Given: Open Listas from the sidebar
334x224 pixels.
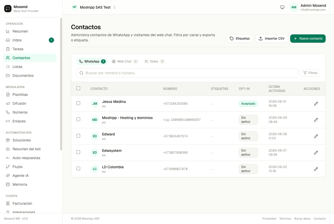Looking at the screenshot, I should tap(30, 67).
